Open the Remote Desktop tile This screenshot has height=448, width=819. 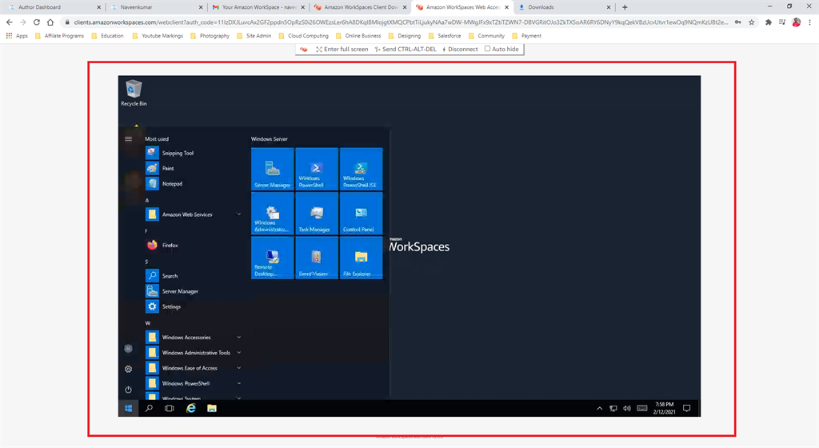click(x=272, y=258)
